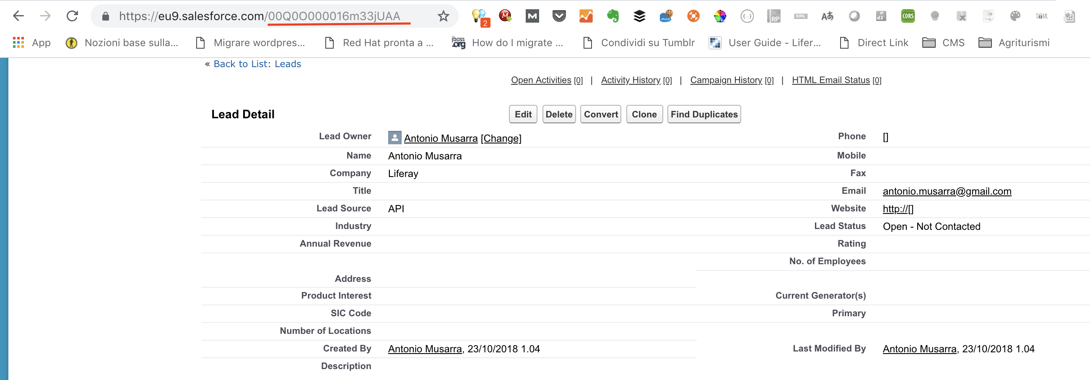Go forward with the browser forward arrow
Viewport: 1090px width, 380px height.
(x=45, y=16)
